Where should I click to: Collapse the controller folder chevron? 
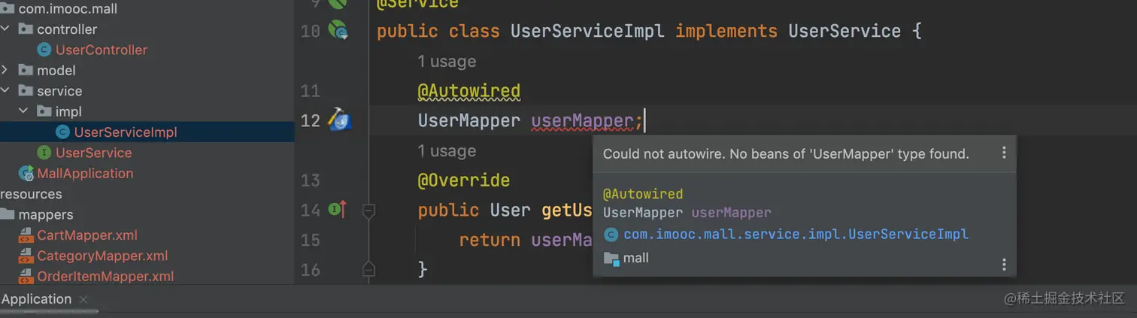[5, 29]
